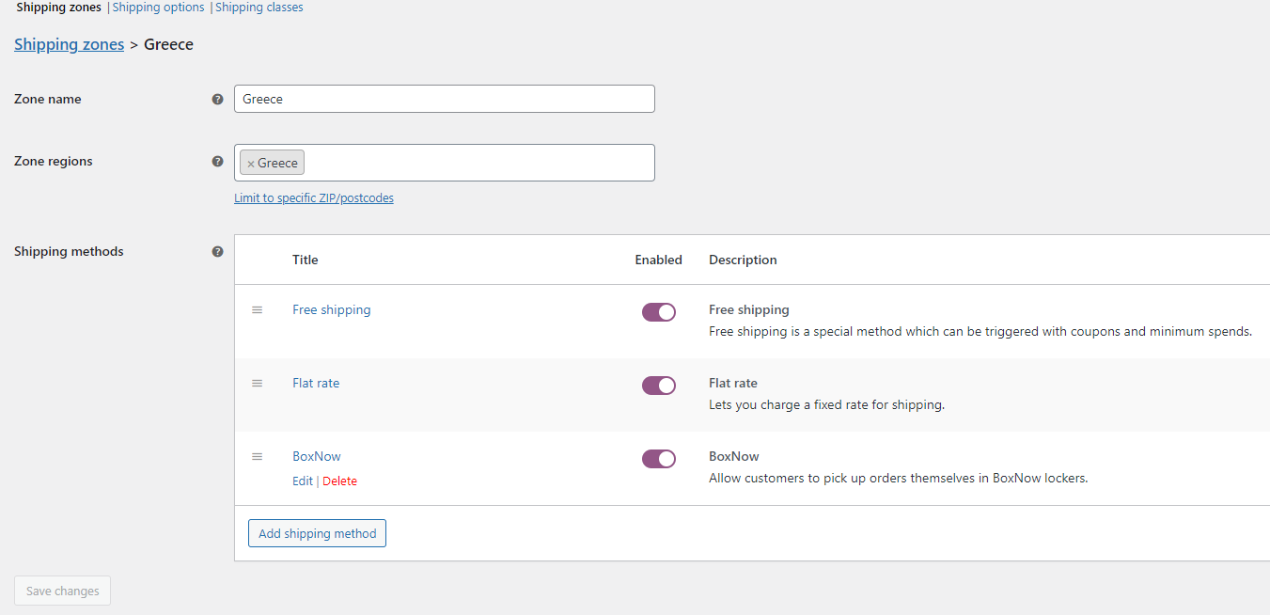Image resolution: width=1270 pixels, height=615 pixels.
Task: Grab the drag handle for Free shipping
Action: pyautogui.click(x=257, y=309)
